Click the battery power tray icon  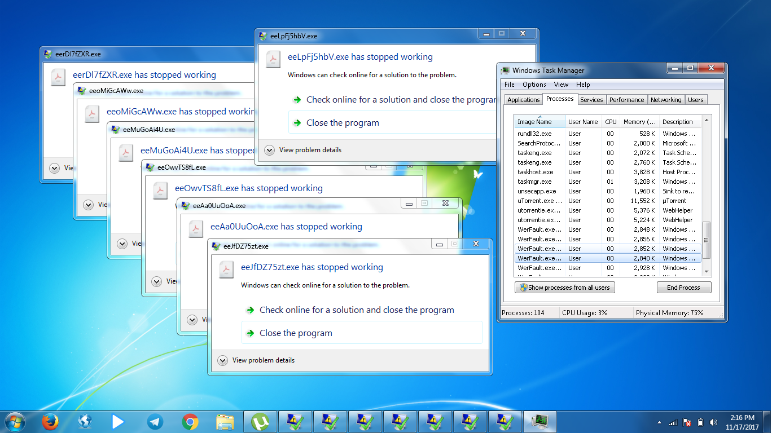pyautogui.click(x=700, y=422)
